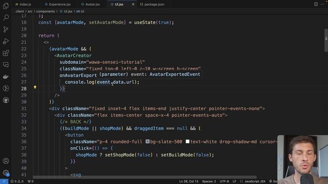Viewport: 328px width, 184px height.
Task: Click the svg tag on line 41
Action: click(x=77, y=175)
